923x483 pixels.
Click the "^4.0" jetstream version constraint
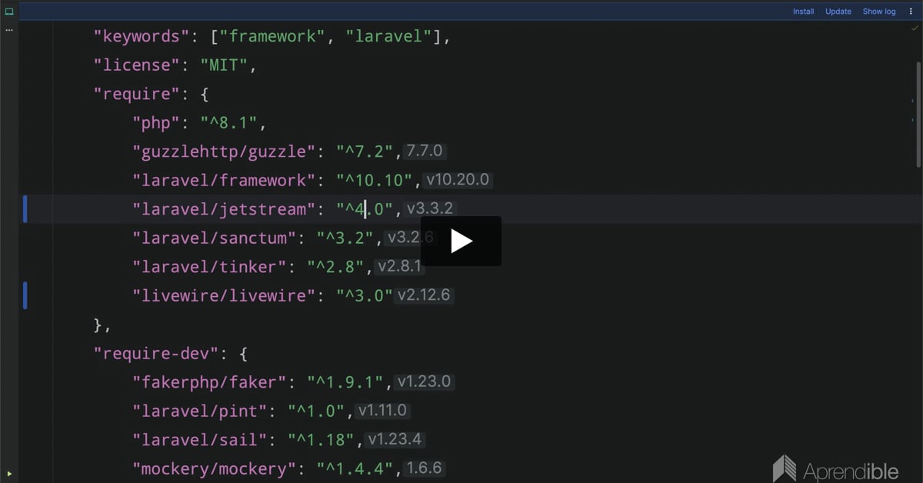coord(365,209)
